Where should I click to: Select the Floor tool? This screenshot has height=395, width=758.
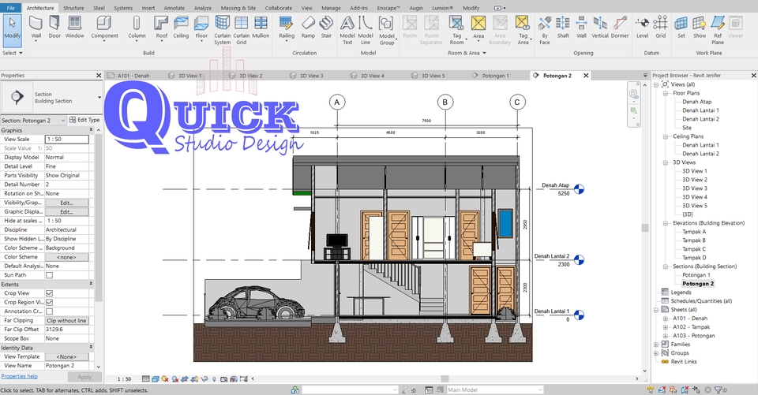coord(201,28)
